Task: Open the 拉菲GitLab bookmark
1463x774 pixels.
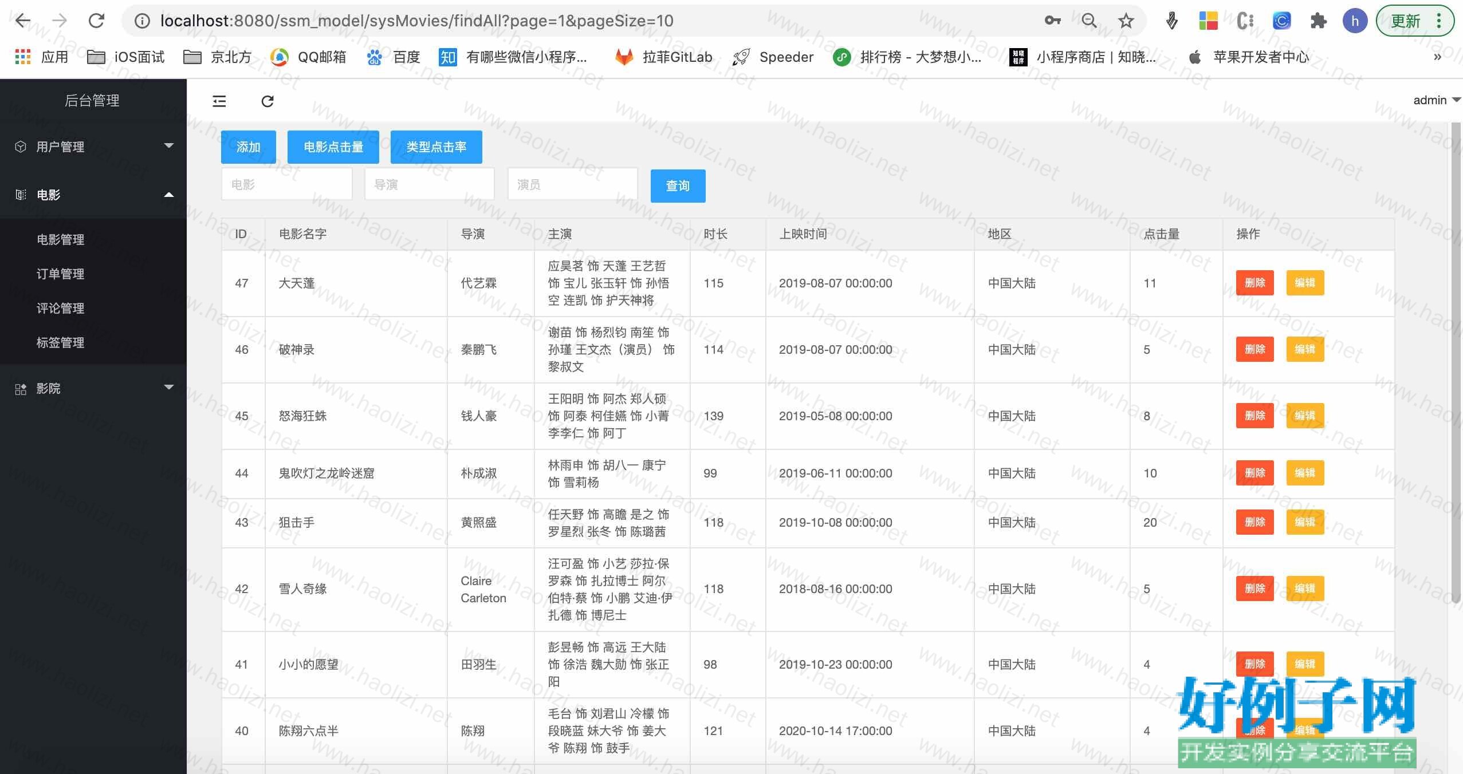Action: pos(664,57)
